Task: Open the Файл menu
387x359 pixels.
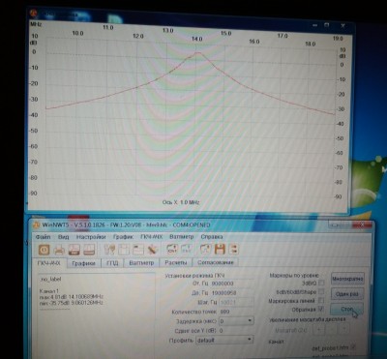Action: (44, 237)
